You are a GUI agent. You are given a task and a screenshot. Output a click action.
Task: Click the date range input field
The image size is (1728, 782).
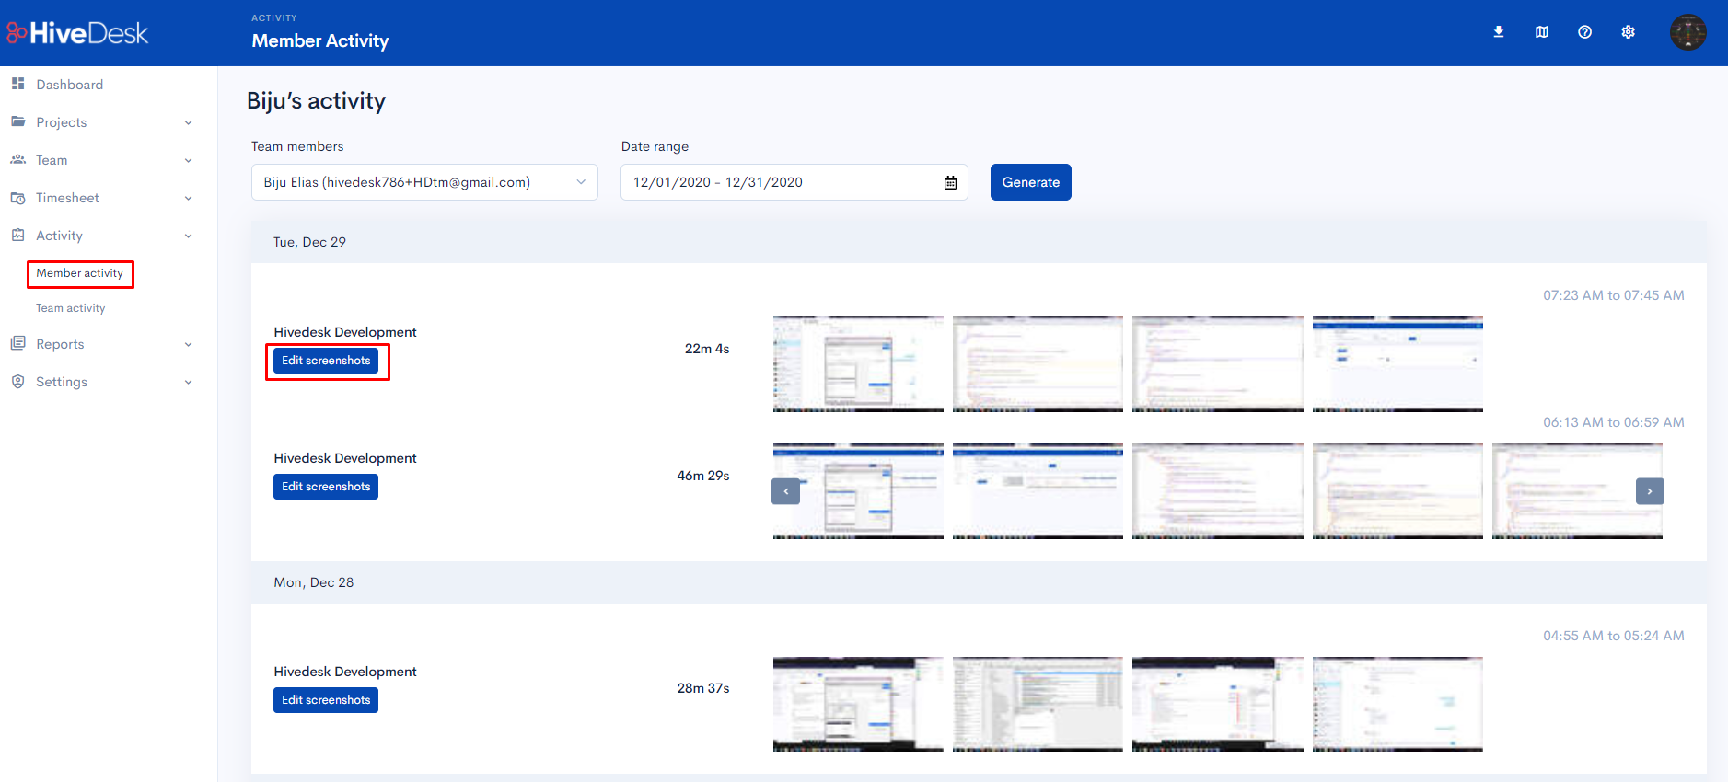794,182
